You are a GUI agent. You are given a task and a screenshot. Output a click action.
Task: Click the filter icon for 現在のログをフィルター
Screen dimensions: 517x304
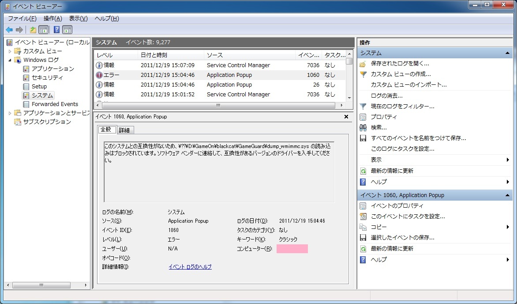click(363, 106)
